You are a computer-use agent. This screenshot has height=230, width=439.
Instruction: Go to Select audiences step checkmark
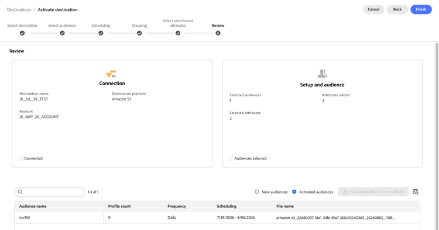(x=62, y=33)
